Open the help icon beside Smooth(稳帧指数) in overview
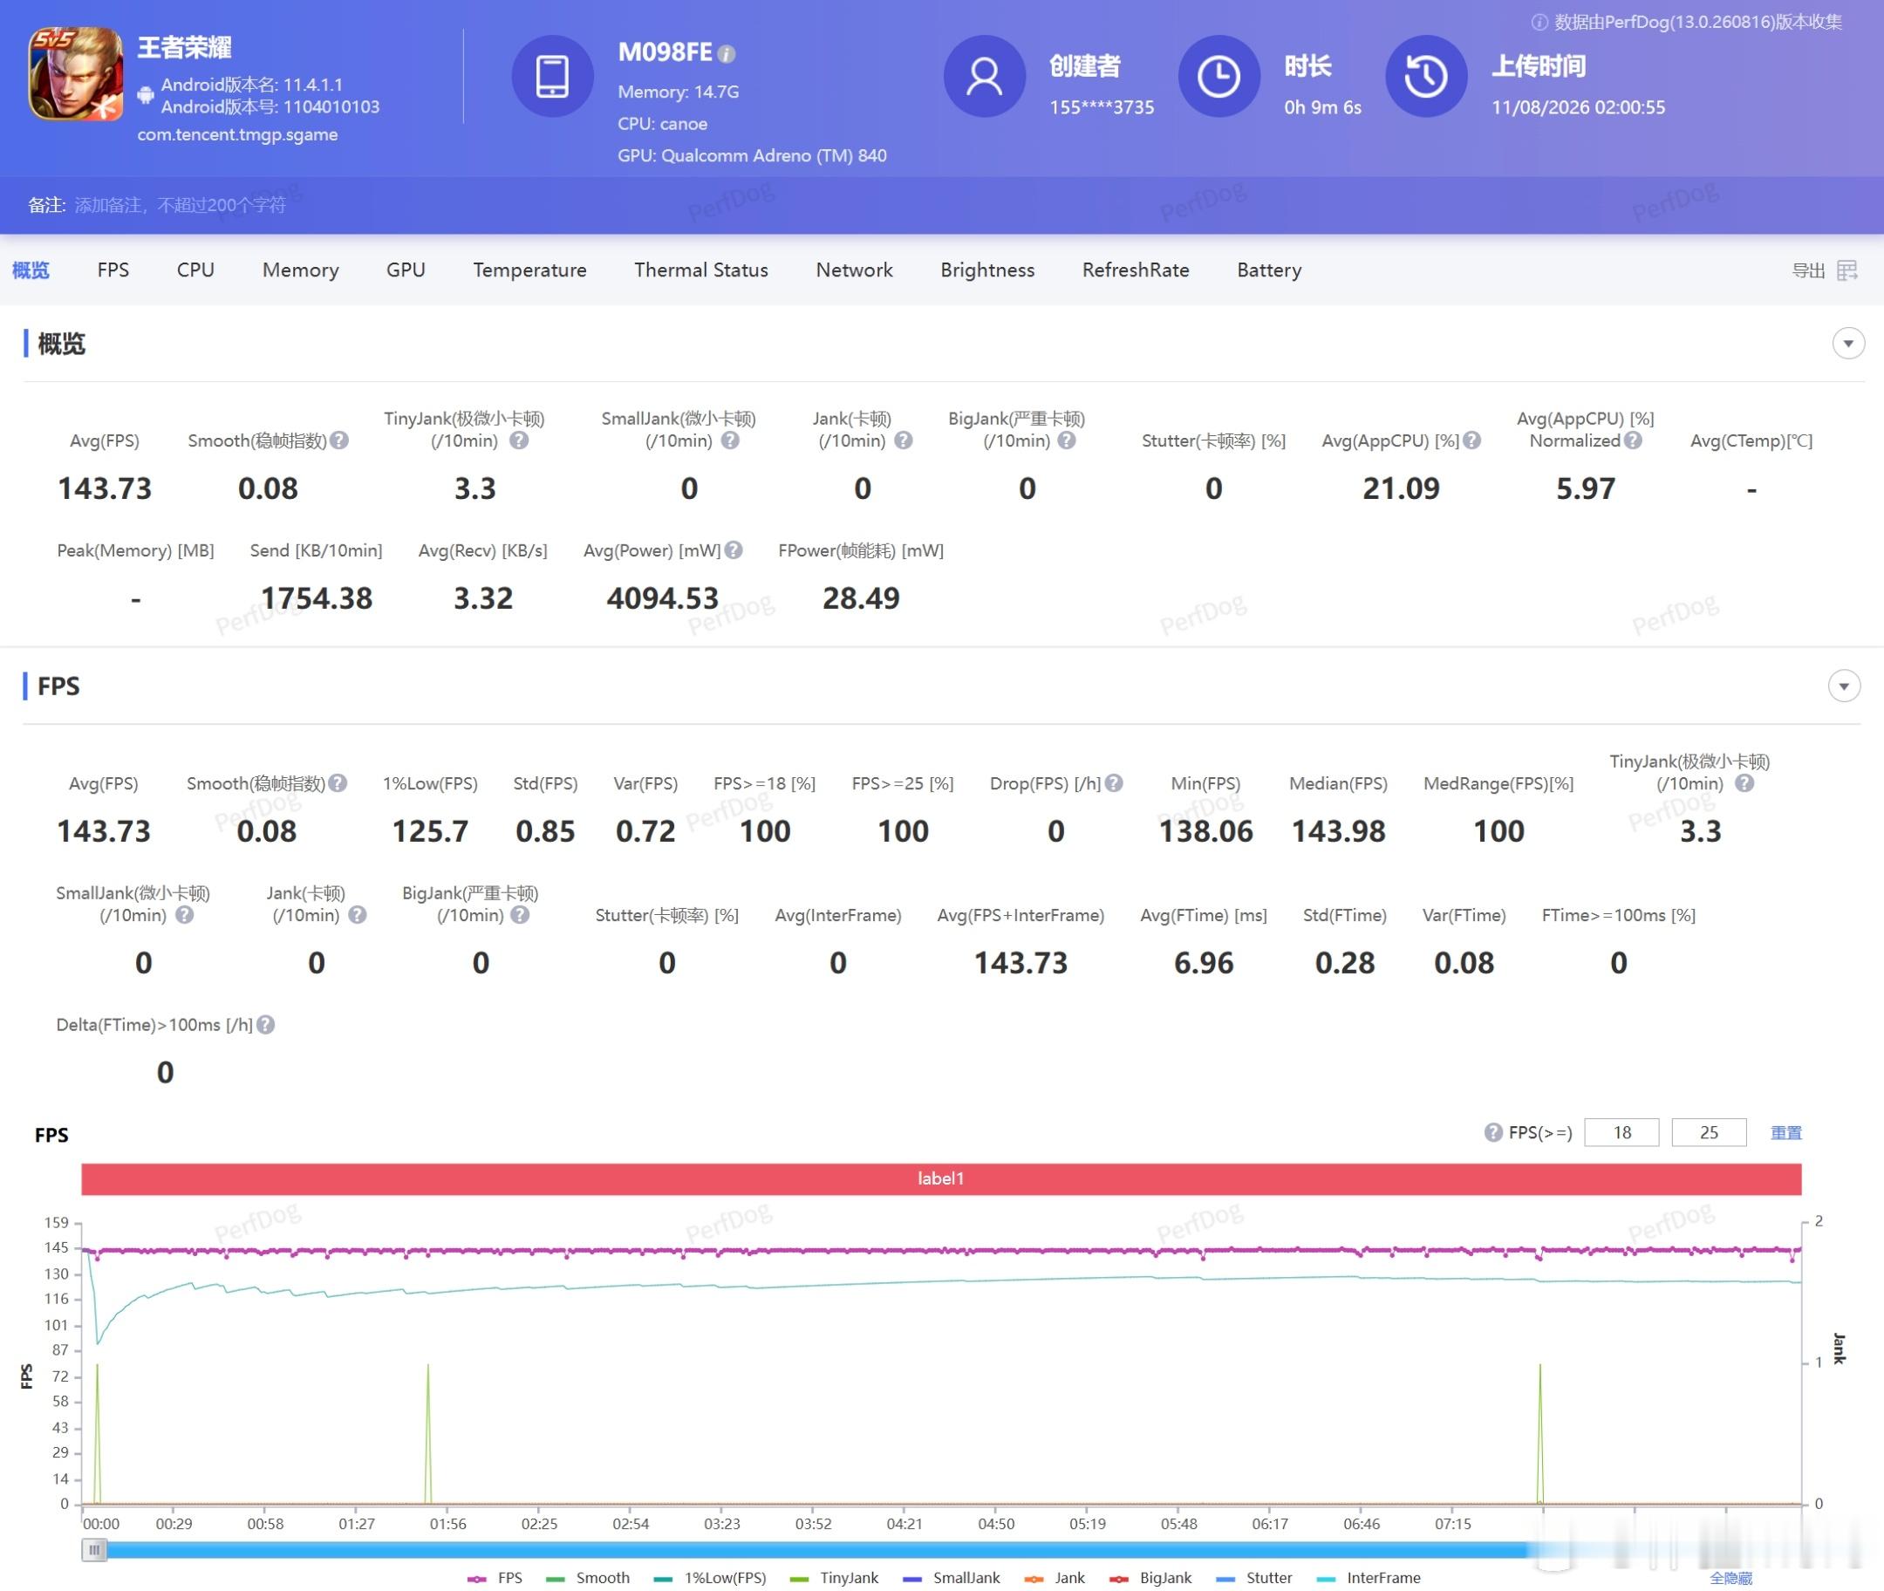 pyautogui.click(x=339, y=440)
